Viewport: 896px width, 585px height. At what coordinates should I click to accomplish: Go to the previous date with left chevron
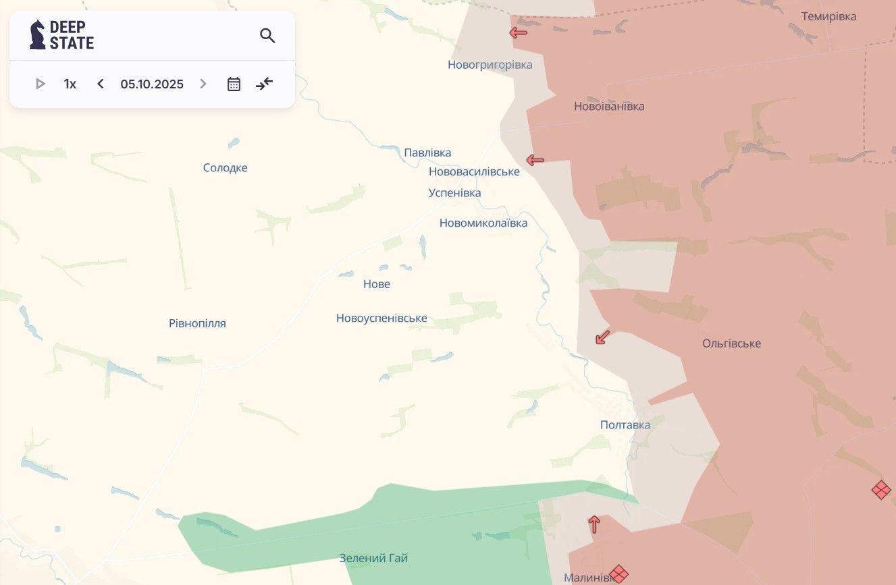click(x=101, y=84)
